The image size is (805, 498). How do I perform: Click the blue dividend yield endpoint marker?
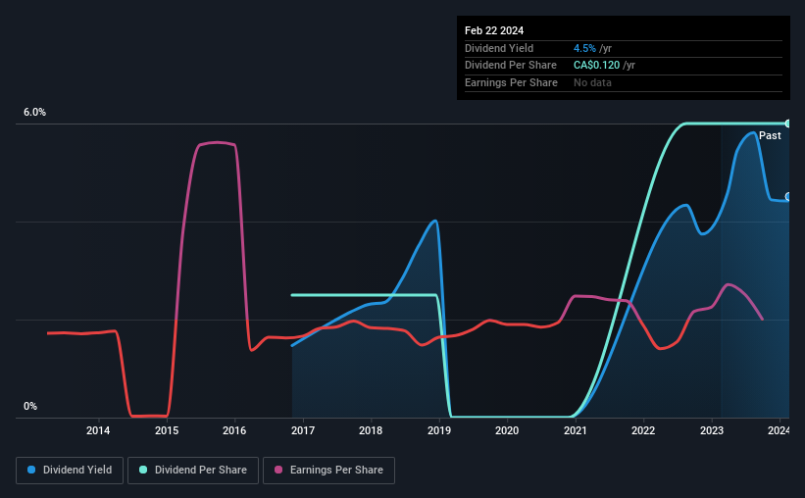pyautogui.click(x=787, y=197)
